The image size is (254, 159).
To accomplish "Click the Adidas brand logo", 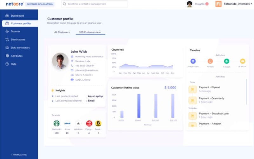I will coord(78,124).
